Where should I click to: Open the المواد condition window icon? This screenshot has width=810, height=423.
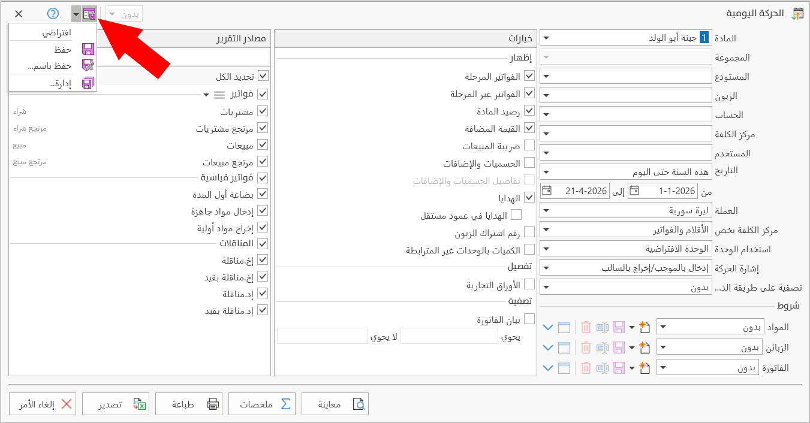564,327
